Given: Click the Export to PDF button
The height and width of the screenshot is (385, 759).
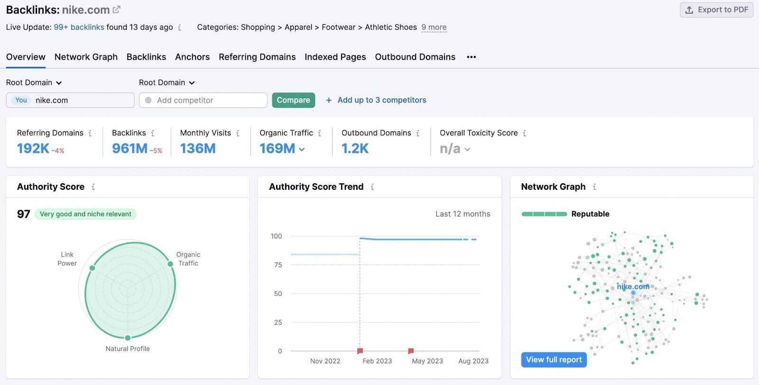Looking at the screenshot, I should tap(716, 9).
